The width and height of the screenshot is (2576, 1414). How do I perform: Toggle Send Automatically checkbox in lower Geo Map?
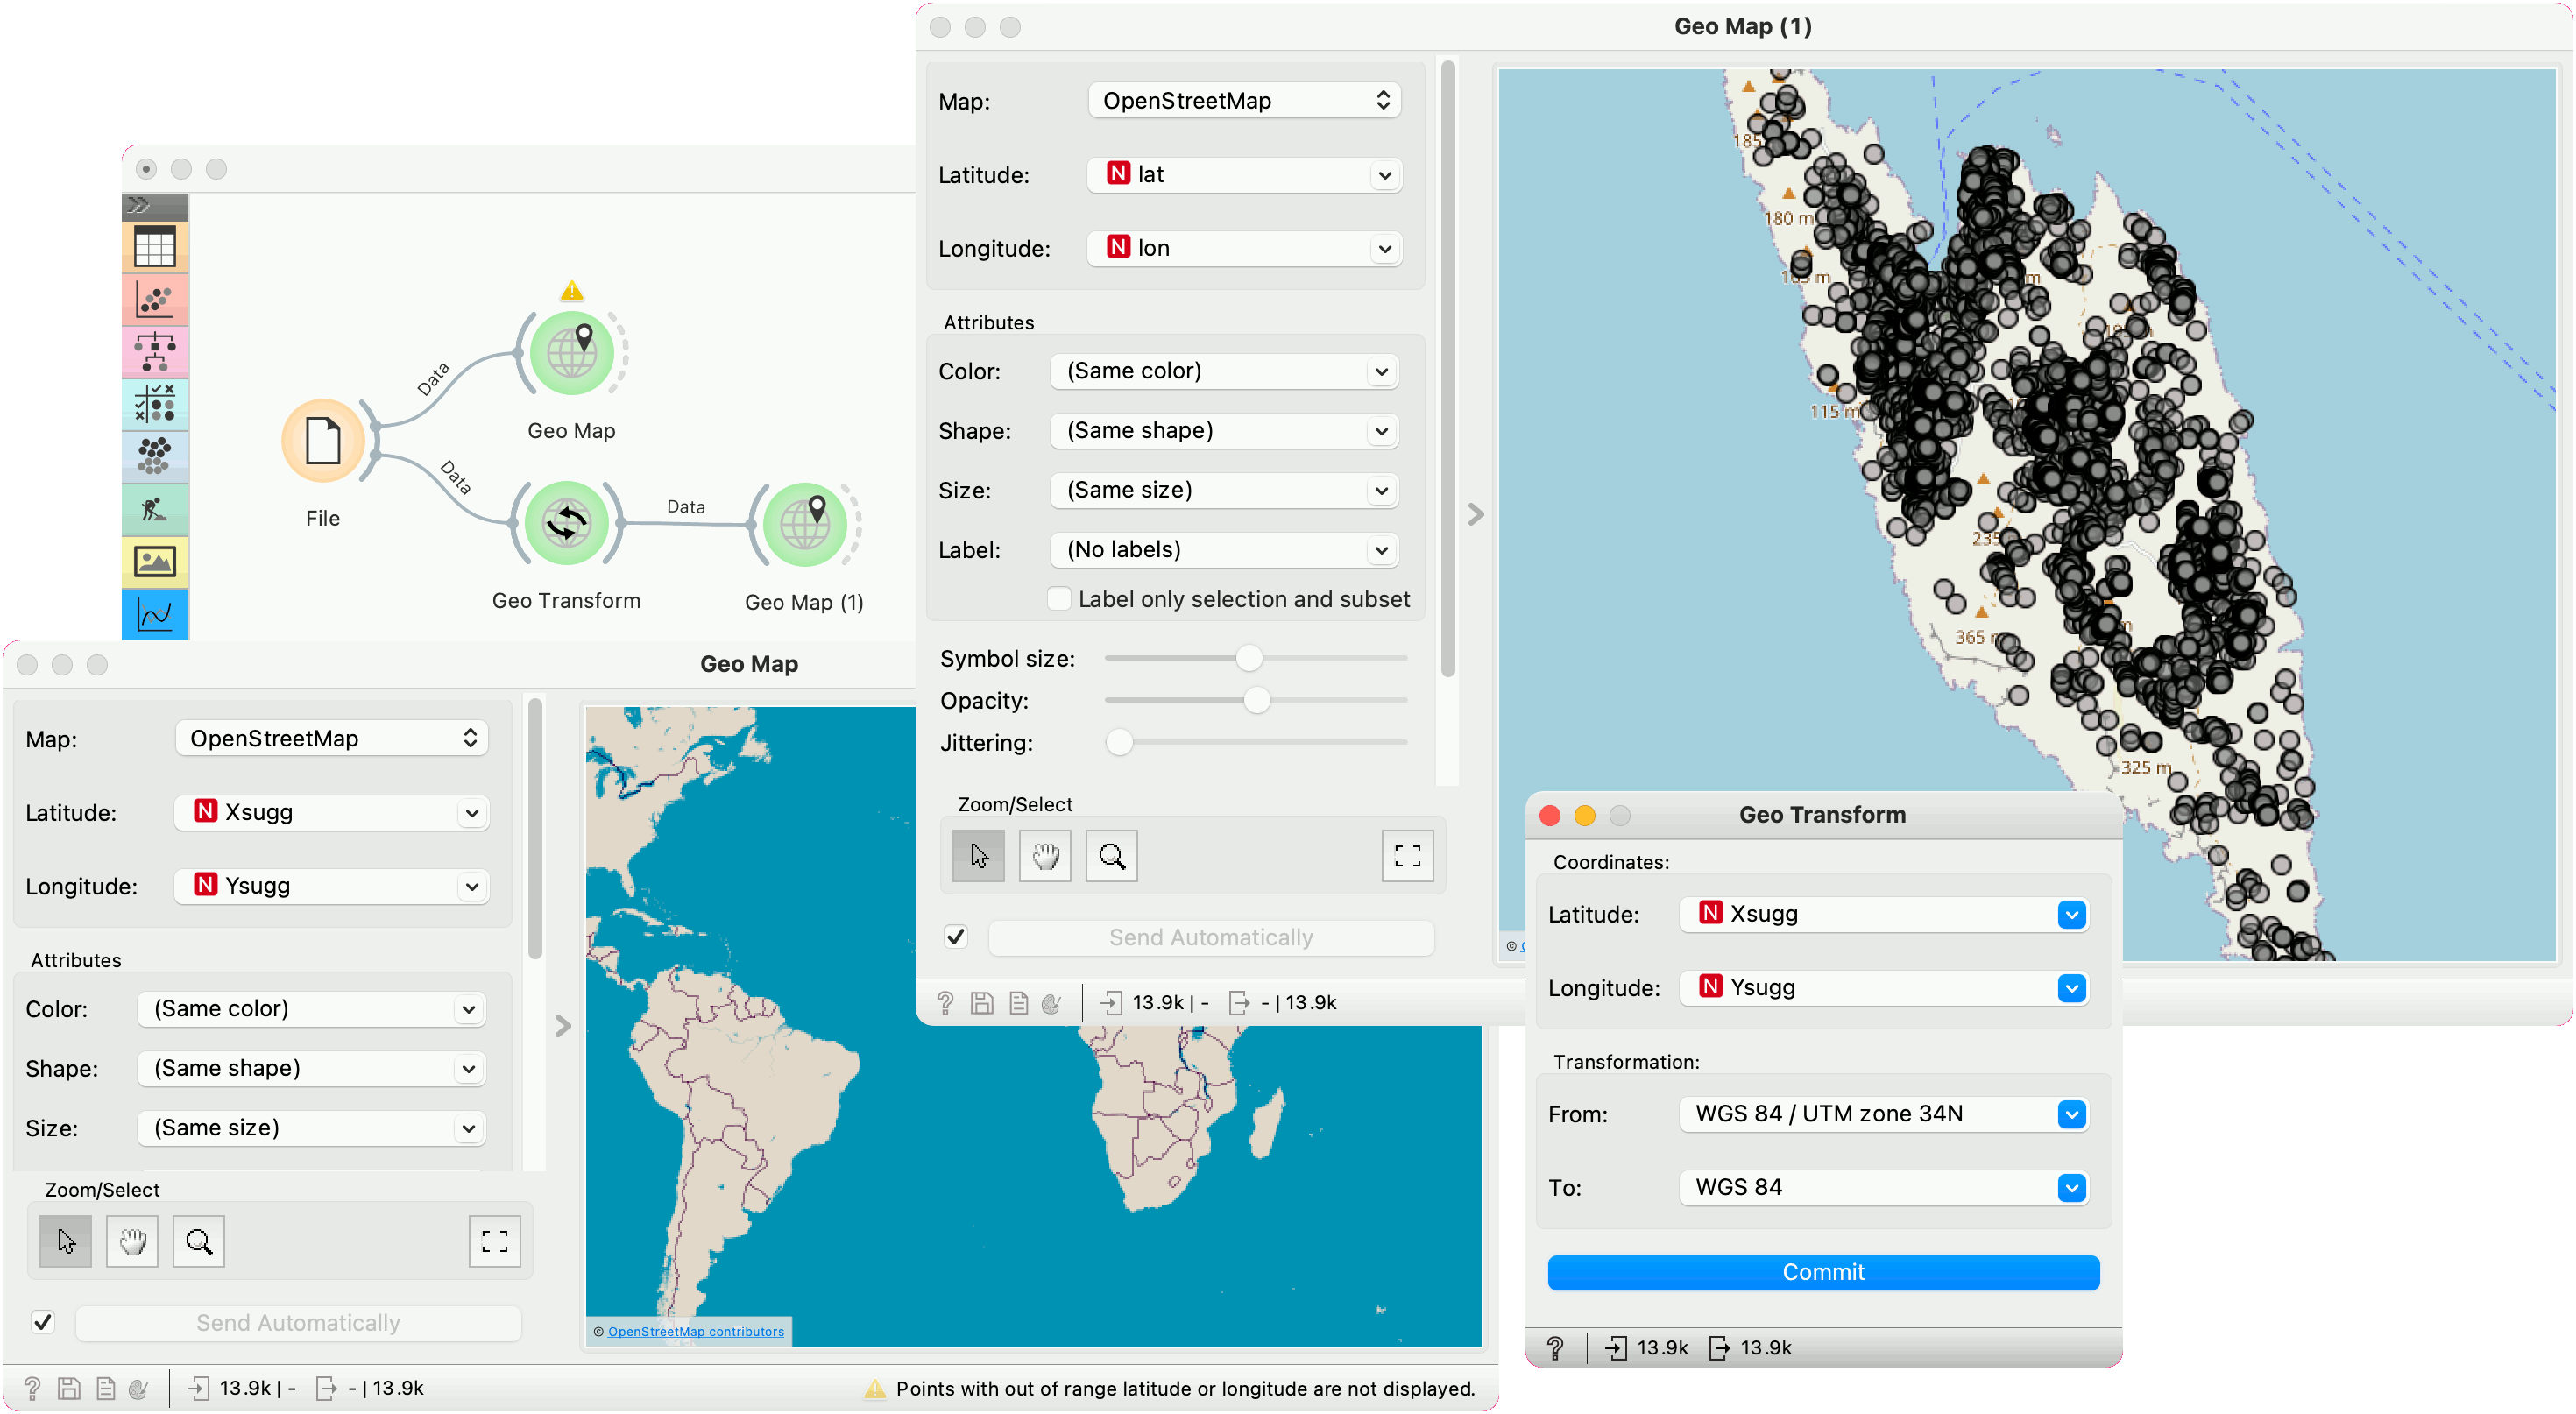click(42, 1323)
